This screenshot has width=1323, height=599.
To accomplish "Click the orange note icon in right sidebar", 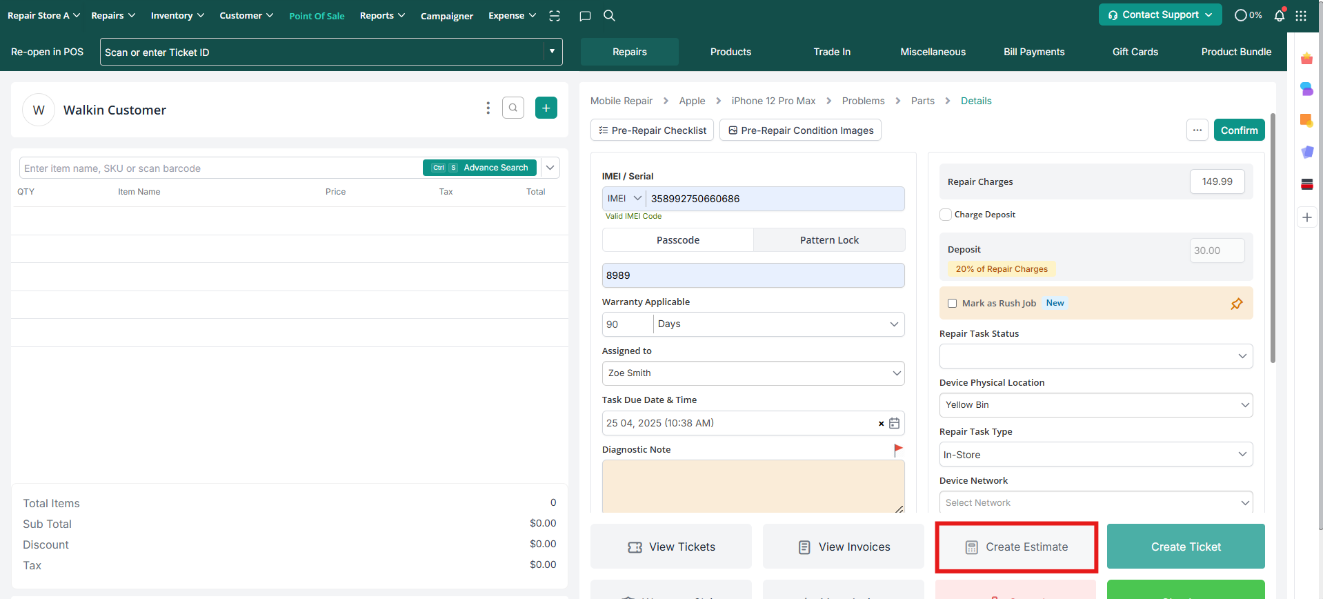I will pyautogui.click(x=1307, y=120).
